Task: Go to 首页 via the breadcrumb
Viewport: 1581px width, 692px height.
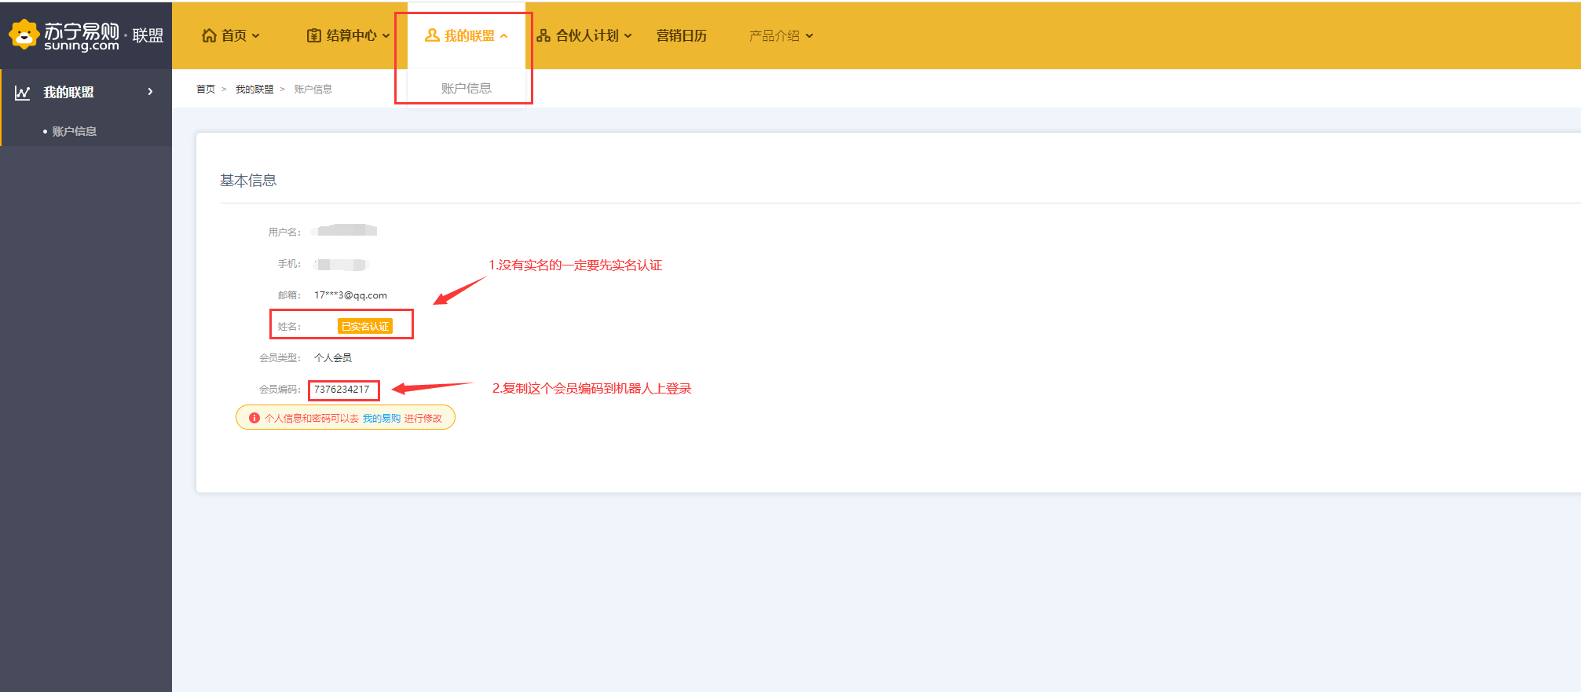Action: 205,89
